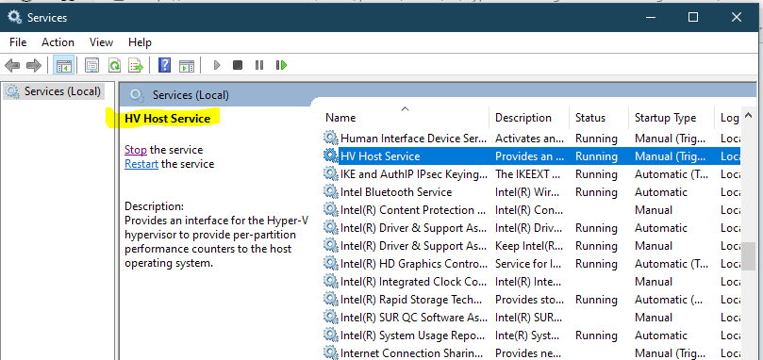Open the File menu

pyautogui.click(x=18, y=42)
